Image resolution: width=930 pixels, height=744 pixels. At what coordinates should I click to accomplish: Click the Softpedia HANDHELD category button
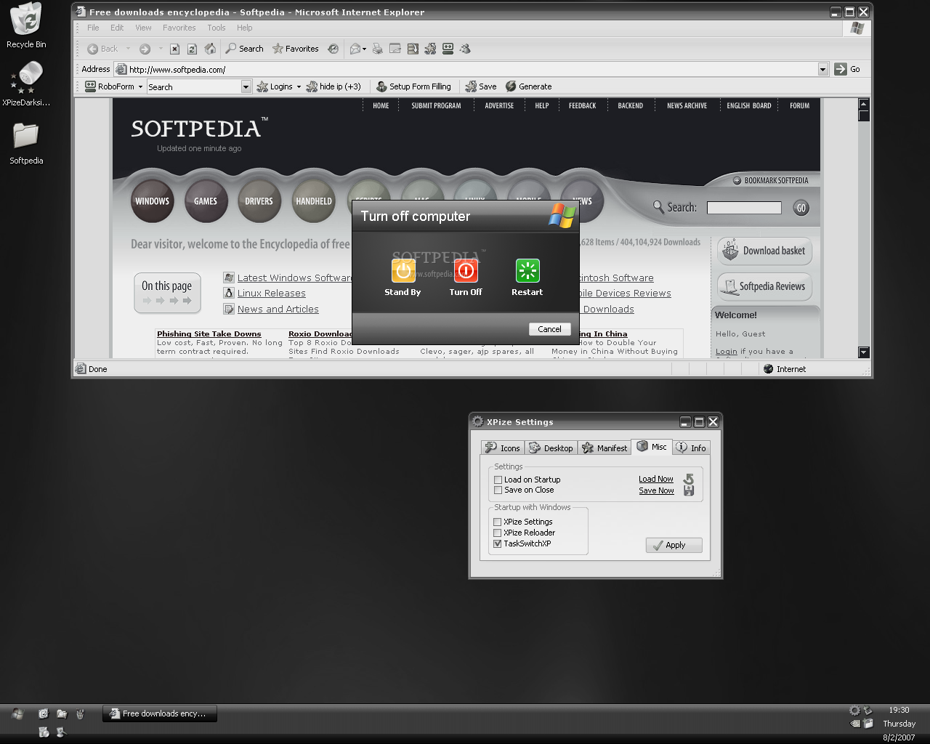click(x=313, y=201)
